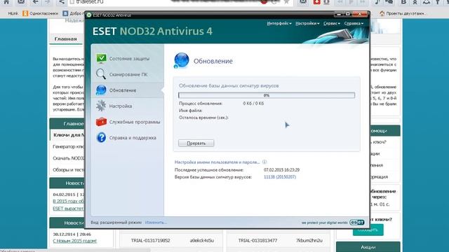Screen dimensions: 449x252
Task: Click password a9ekdc4s5u in key table
Action: (x=202, y=241)
